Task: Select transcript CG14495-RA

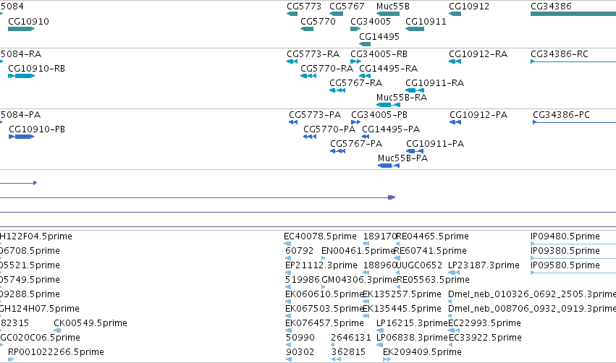Action: (x=388, y=69)
